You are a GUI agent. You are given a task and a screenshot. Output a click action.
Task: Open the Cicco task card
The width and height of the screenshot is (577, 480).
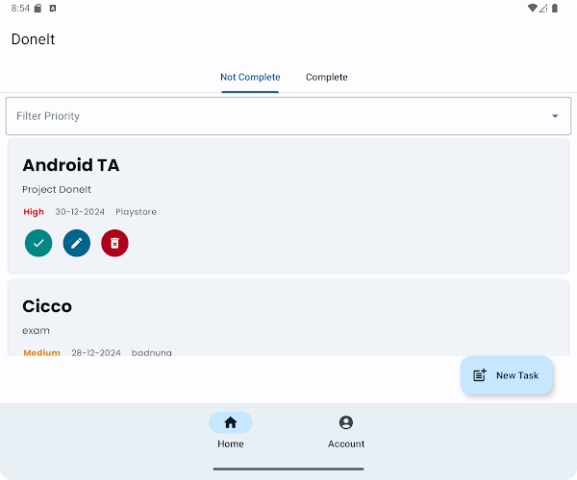pyautogui.click(x=288, y=318)
